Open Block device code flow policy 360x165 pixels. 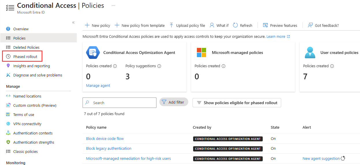(x=105, y=139)
